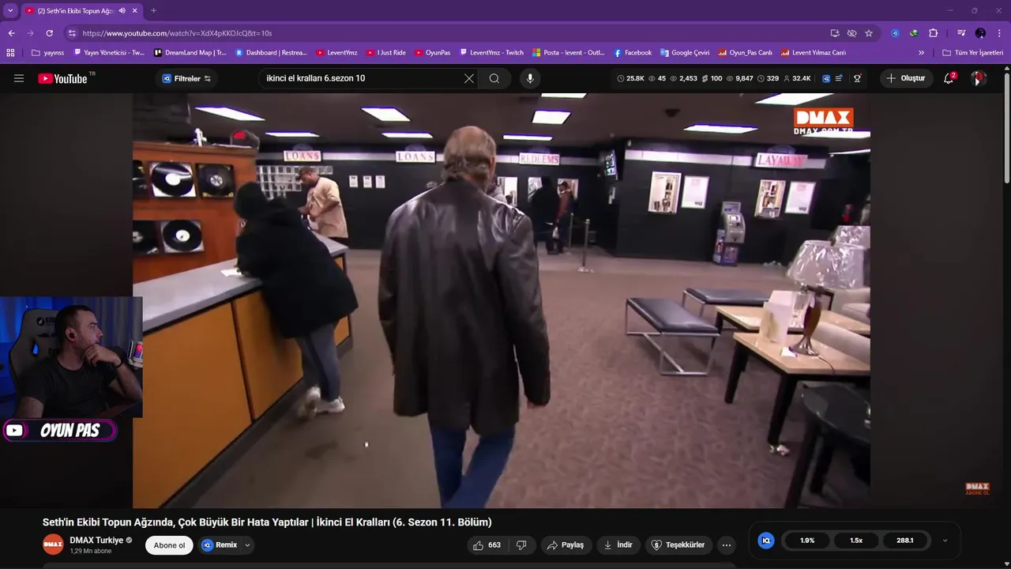Open the 'Facebook' bookmark
The image size is (1011, 569).
point(633,53)
